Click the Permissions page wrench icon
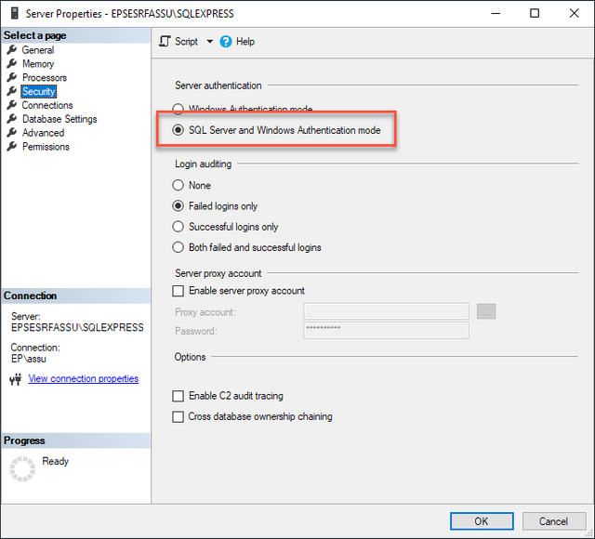This screenshot has height=539, width=595. click(12, 147)
